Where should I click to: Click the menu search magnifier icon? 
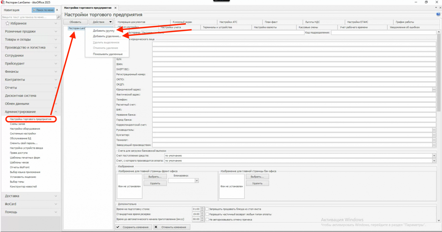(x=58, y=17)
